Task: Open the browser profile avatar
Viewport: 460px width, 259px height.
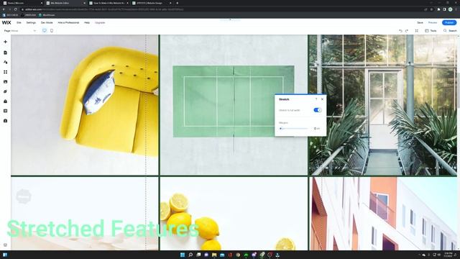Action: click(x=451, y=9)
